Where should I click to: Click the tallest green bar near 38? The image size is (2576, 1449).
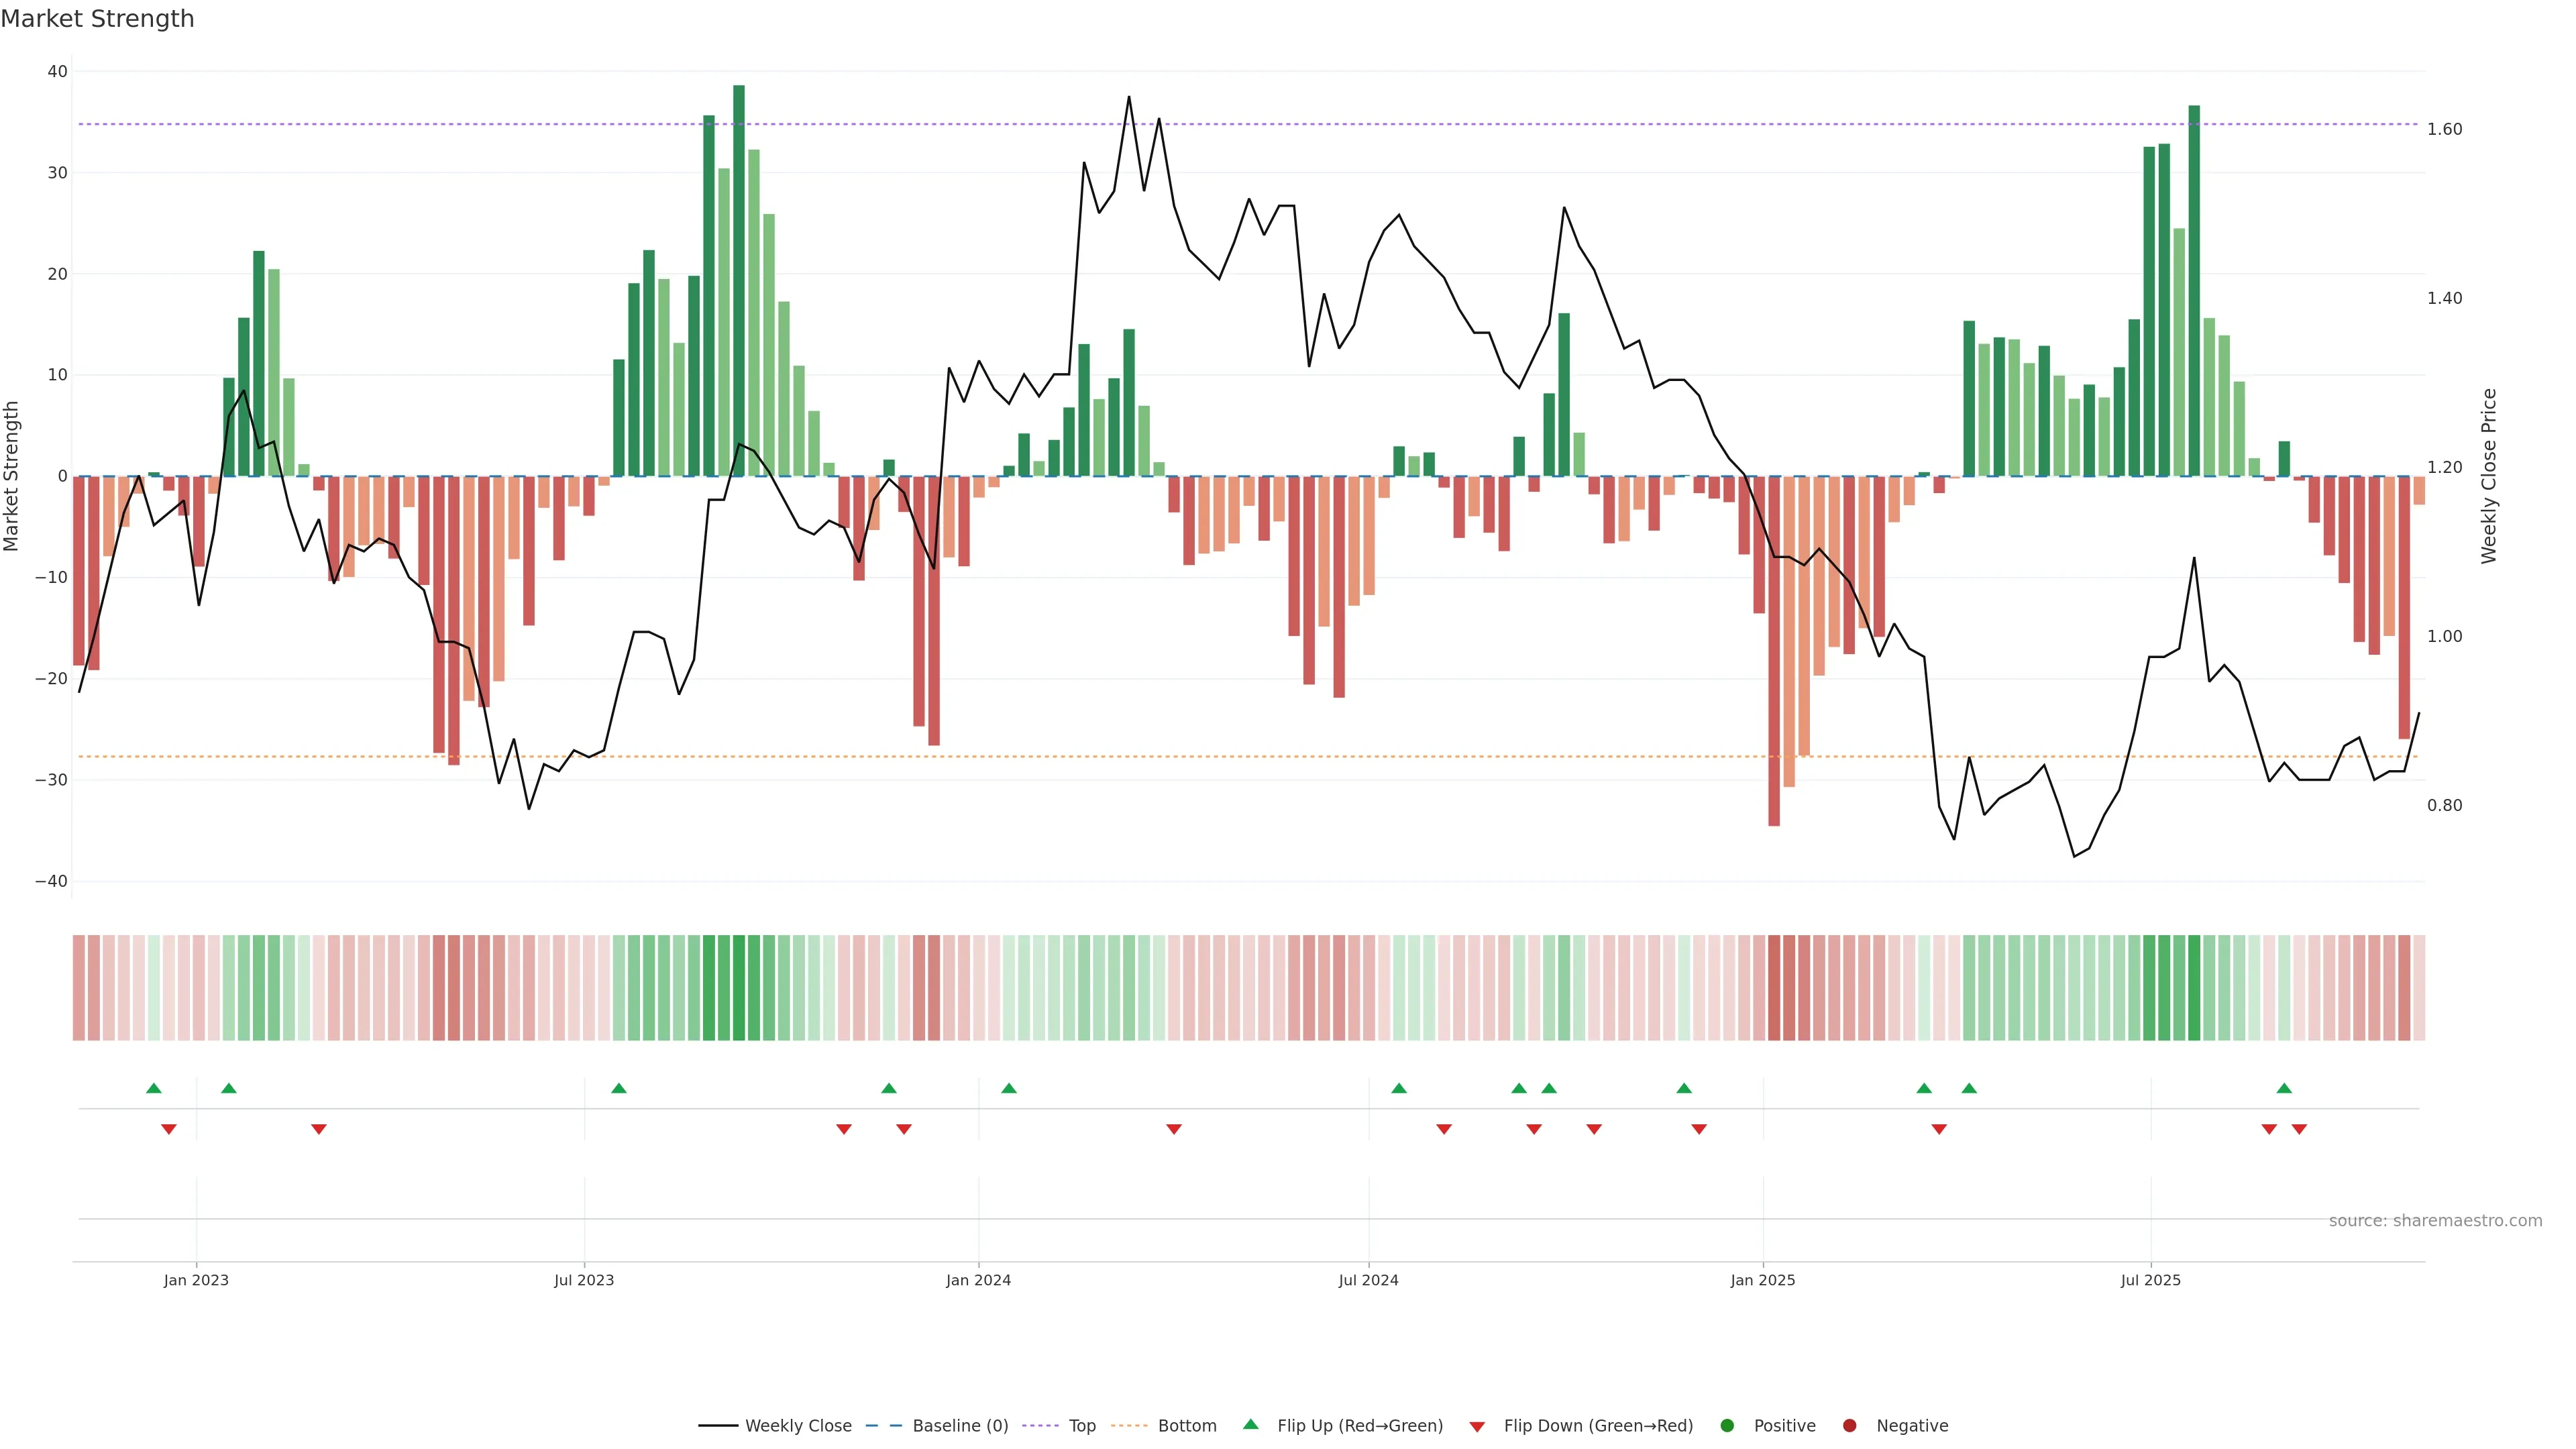pyautogui.click(x=739, y=280)
